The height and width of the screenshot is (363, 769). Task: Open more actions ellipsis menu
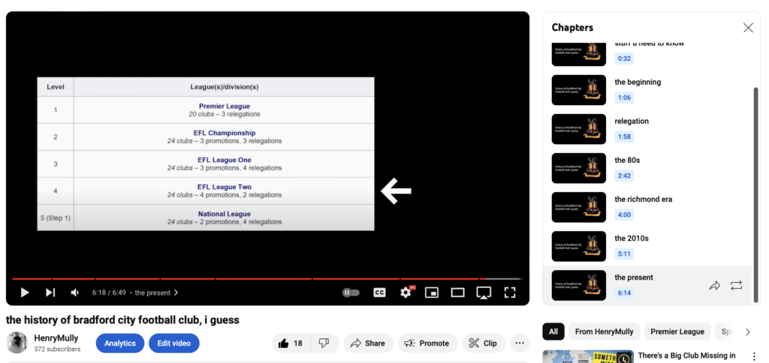(x=520, y=343)
